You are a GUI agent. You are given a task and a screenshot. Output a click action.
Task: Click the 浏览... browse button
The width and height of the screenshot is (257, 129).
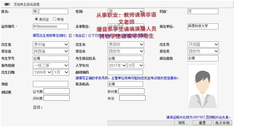[183, 123]
